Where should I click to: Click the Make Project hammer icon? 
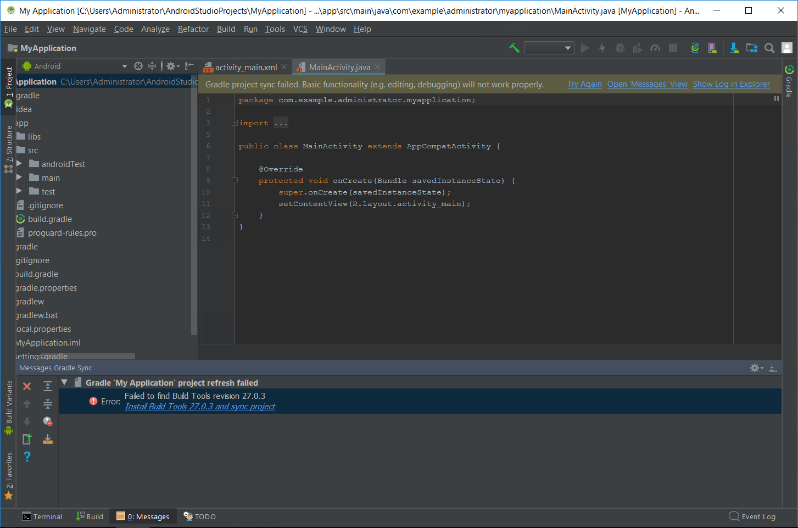514,48
